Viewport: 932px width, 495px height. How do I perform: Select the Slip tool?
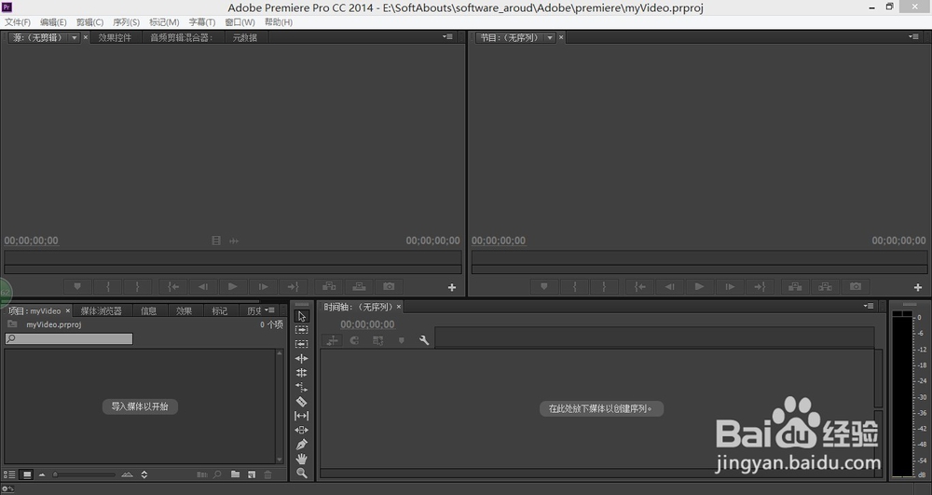point(301,416)
